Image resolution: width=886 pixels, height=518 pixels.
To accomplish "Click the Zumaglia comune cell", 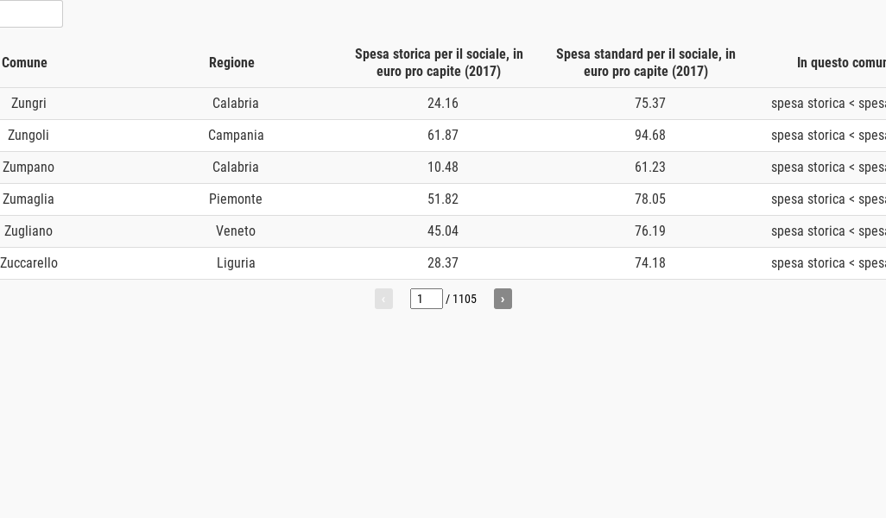I will pyautogui.click(x=28, y=199).
